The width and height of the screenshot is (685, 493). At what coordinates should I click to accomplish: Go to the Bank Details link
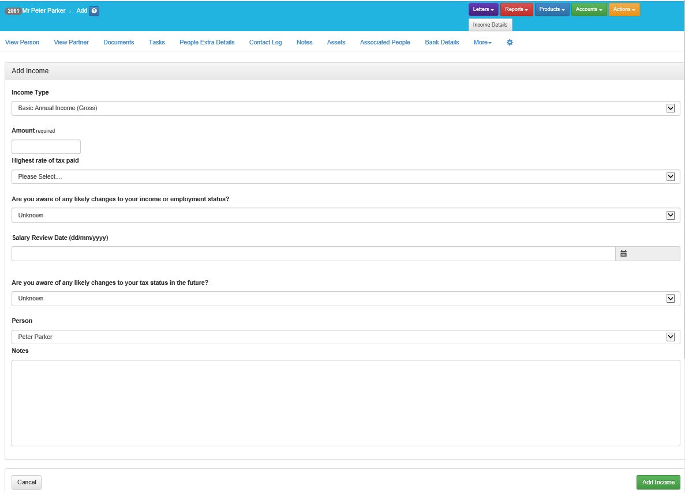pyautogui.click(x=441, y=43)
